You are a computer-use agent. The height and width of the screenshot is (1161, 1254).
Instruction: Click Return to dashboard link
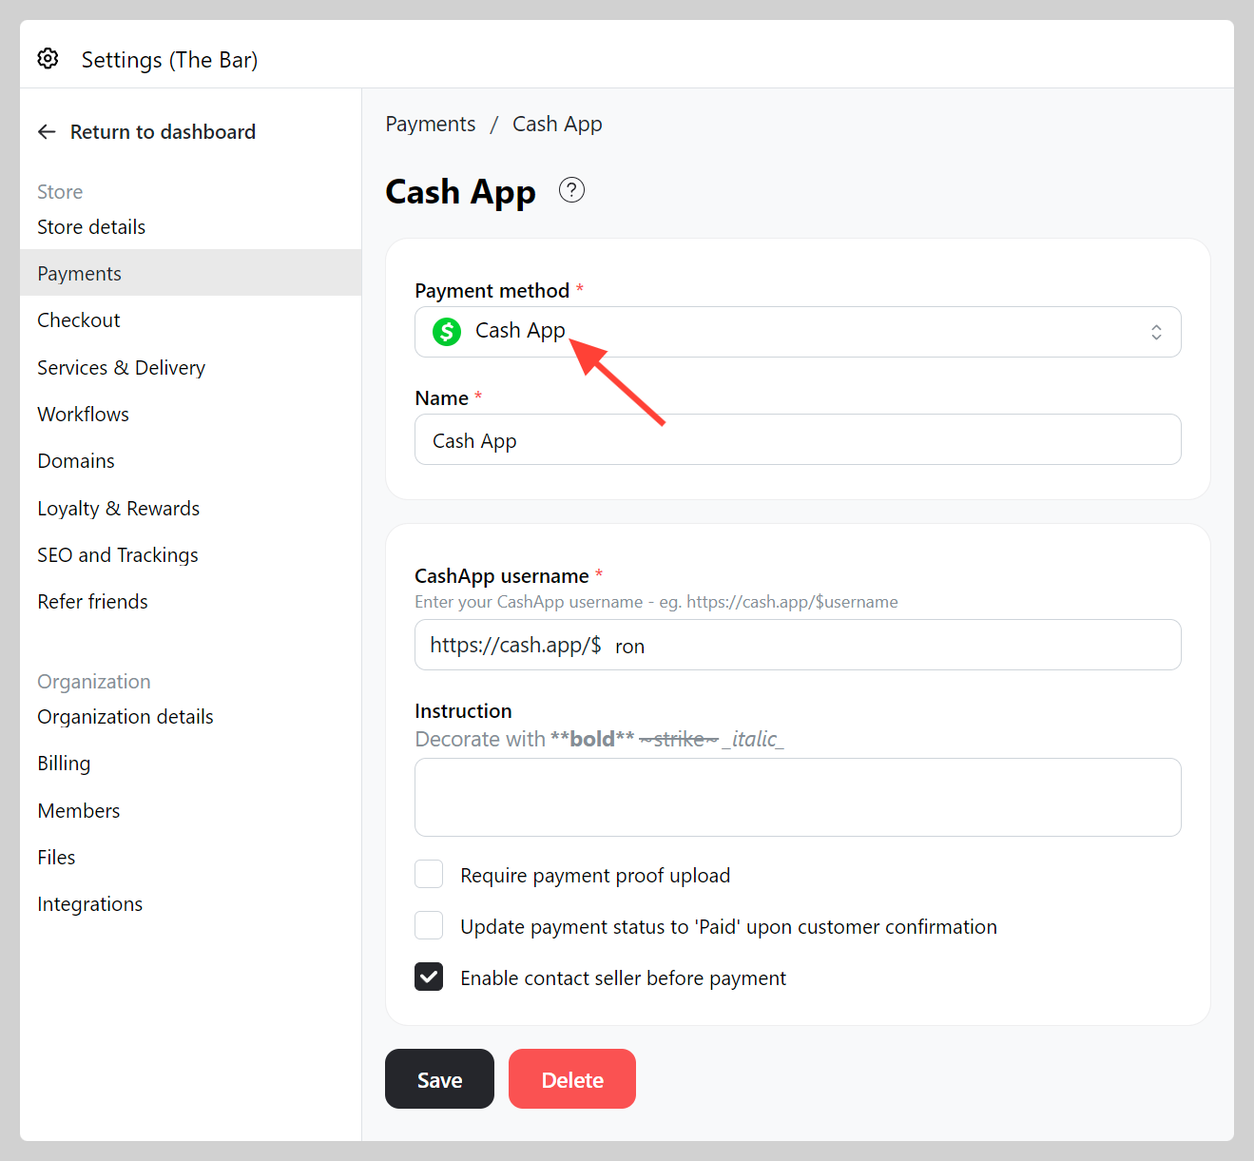[163, 132]
